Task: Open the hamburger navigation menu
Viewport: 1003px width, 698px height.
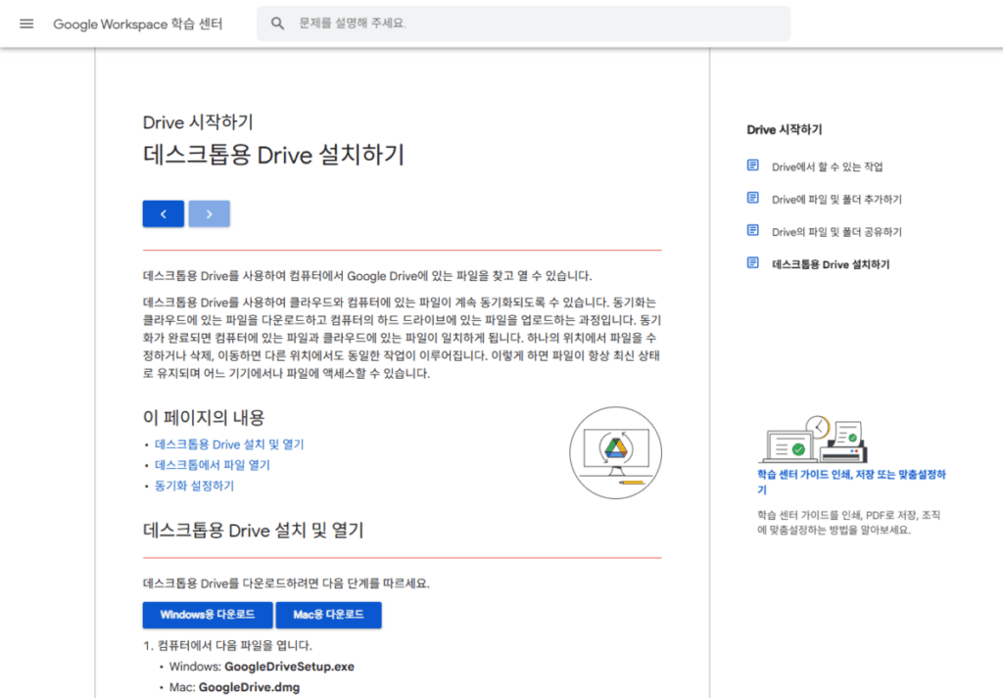Action: pos(26,23)
